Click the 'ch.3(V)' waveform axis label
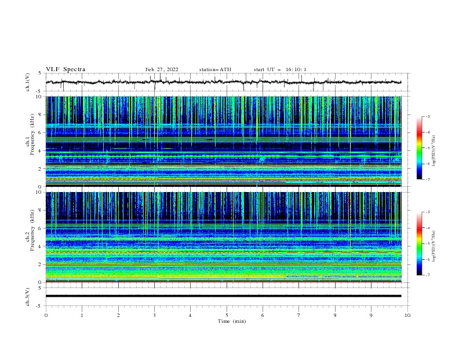This screenshot has height=354, width=459. pos(28,297)
